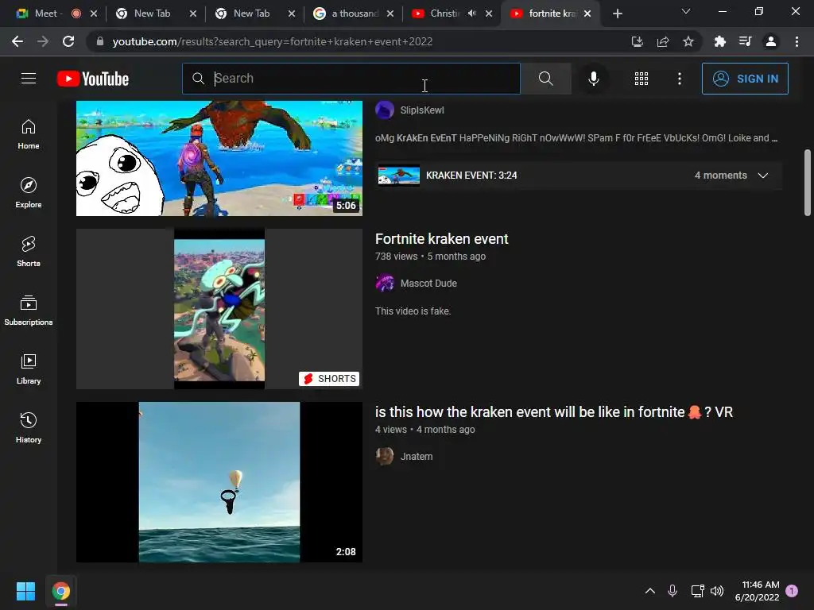
Task: Open the clock and date 11:46 AM
Action: [x=757, y=591]
